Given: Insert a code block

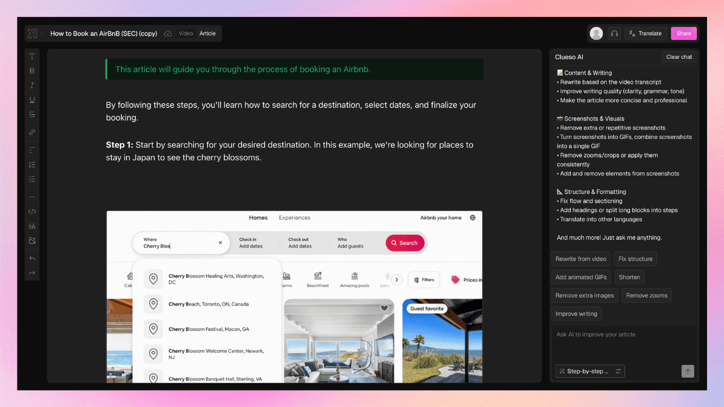Looking at the screenshot, I should [32, 211].
